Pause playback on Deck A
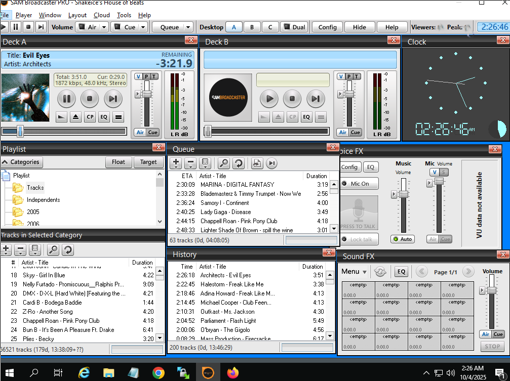510x381 pixels. (x=66, y=99)
